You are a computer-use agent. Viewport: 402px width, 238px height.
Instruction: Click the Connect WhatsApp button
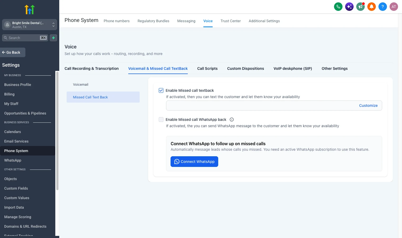coord(194,162)
